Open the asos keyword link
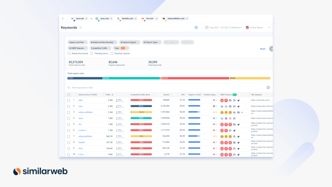Image resolution: width=332 pixels, height=187 pixels. pyautogui.click(x=81, y=118)
